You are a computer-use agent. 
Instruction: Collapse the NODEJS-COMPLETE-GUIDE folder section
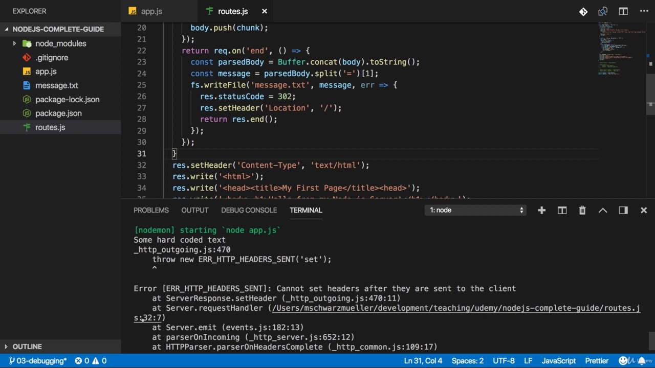[60, 29]
